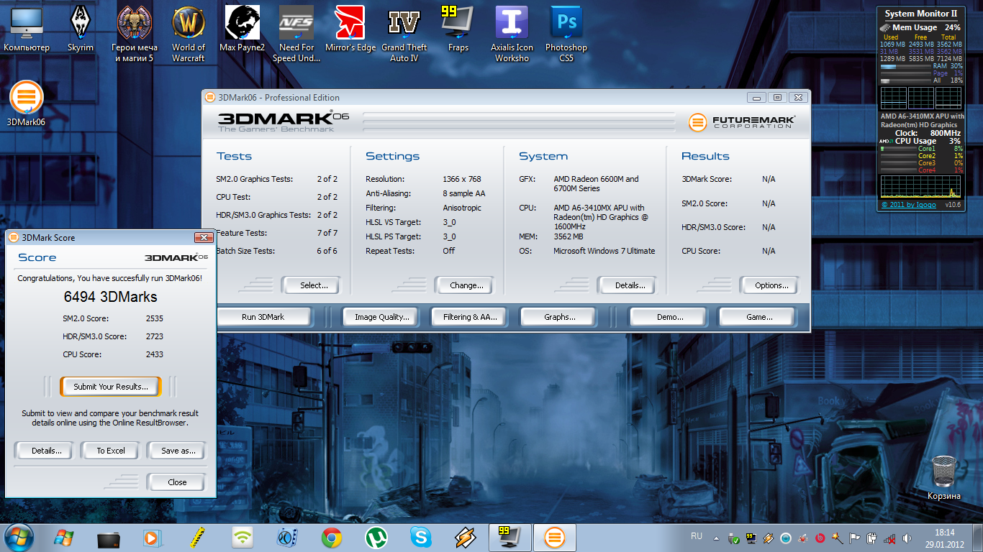Open the film-strip media player taskbar icon
This screenshot has width=983, height=552.
click(287, 538)
